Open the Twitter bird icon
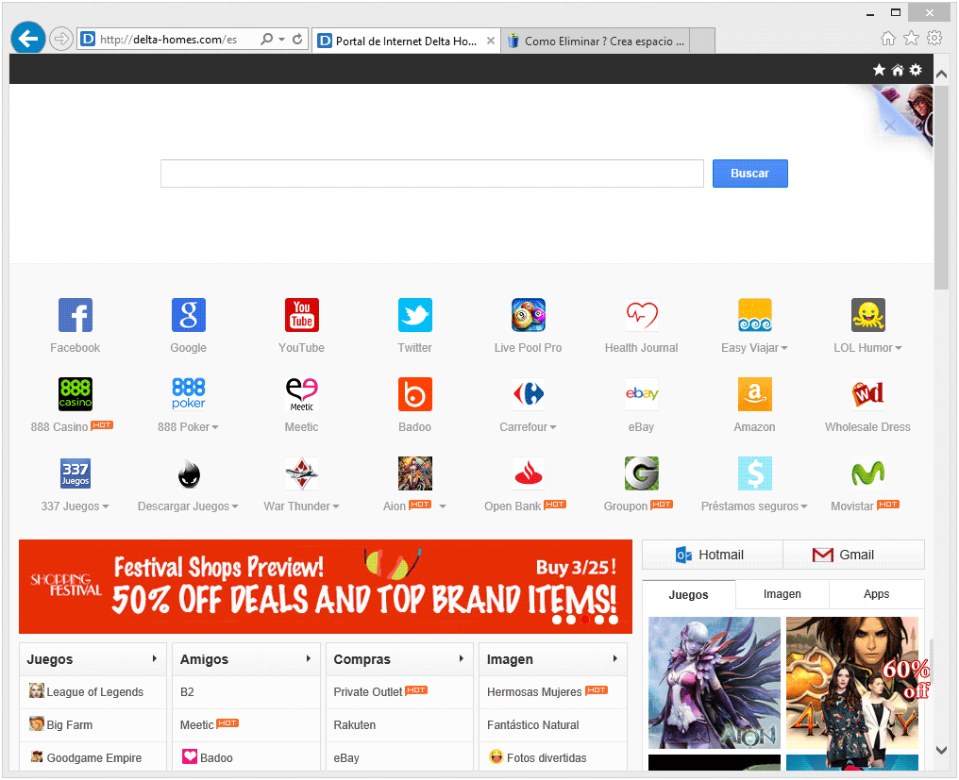The width and height of the screenshot is (959, 780). [414, 315]
